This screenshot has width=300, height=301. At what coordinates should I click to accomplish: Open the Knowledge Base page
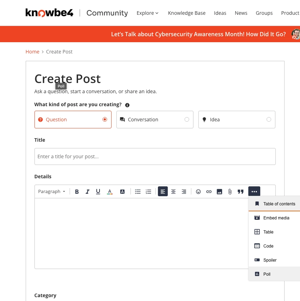(x=186, y=13)
